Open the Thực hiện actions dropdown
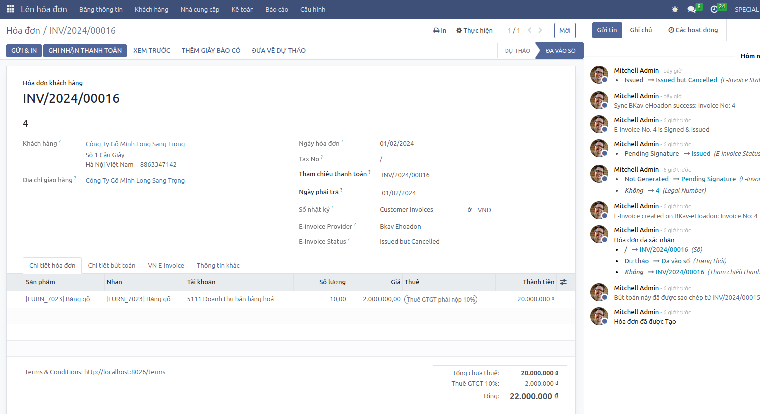This screenshot has width=760, height=414. [474, 30]
